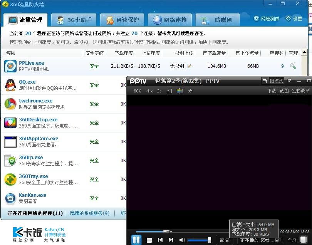This screenshot has height=245, width=312.
Task: Click the 360 firewall title bar logo
Action: 5,4
